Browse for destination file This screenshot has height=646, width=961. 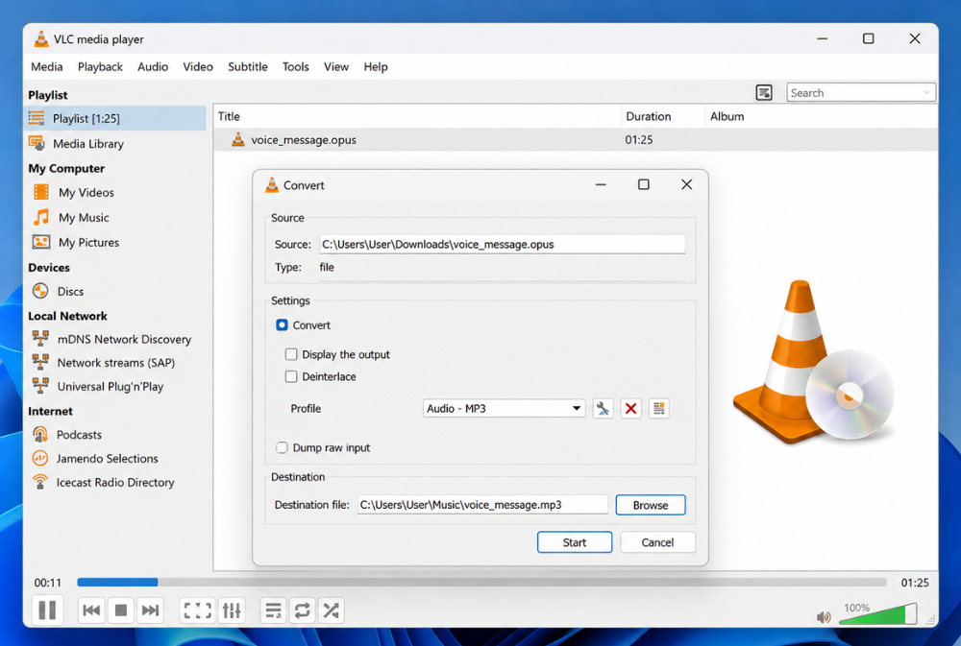coord(651,505)
